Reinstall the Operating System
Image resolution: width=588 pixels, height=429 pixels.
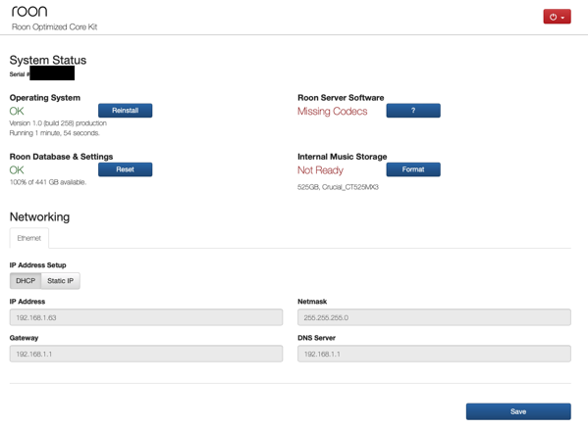[x=126, y=111]
